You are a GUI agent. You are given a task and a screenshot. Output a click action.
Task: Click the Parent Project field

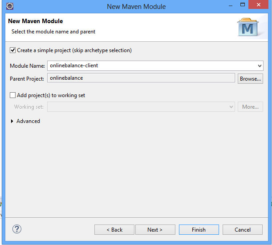[141, 78]
